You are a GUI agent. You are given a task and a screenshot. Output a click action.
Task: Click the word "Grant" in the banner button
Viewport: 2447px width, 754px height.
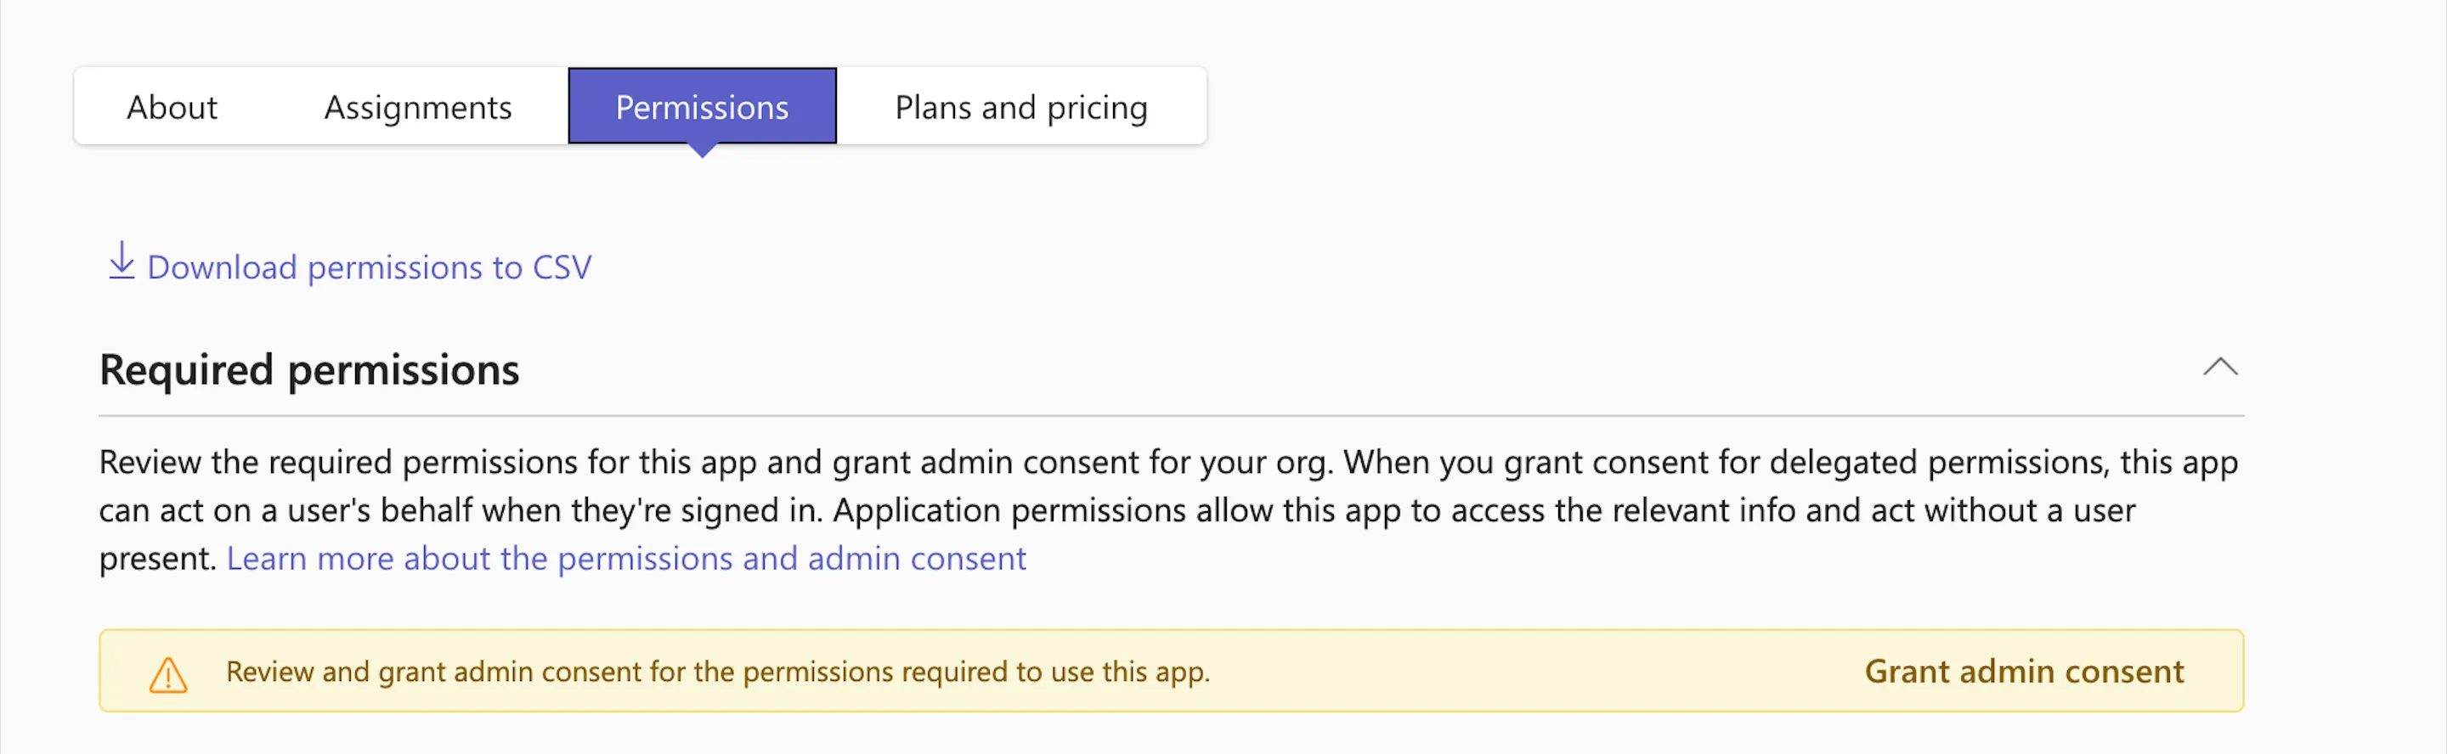click(x=1907, y=672)
